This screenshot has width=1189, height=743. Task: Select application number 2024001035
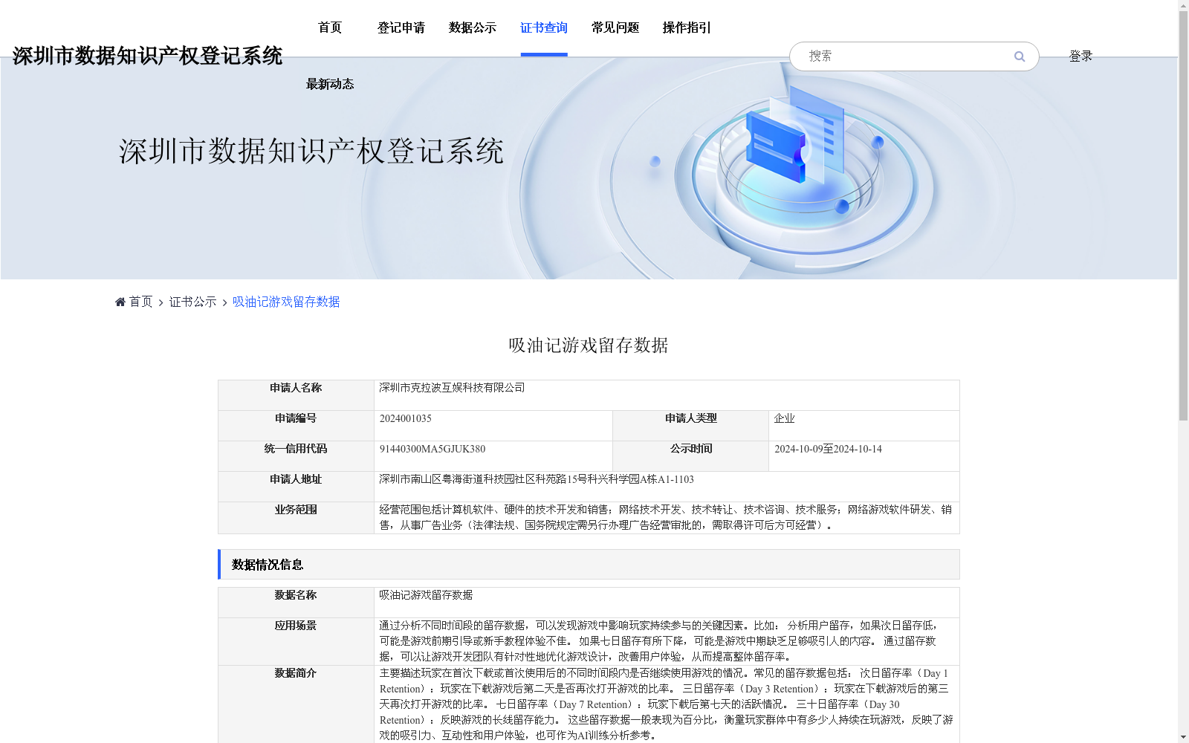point(406,418)
